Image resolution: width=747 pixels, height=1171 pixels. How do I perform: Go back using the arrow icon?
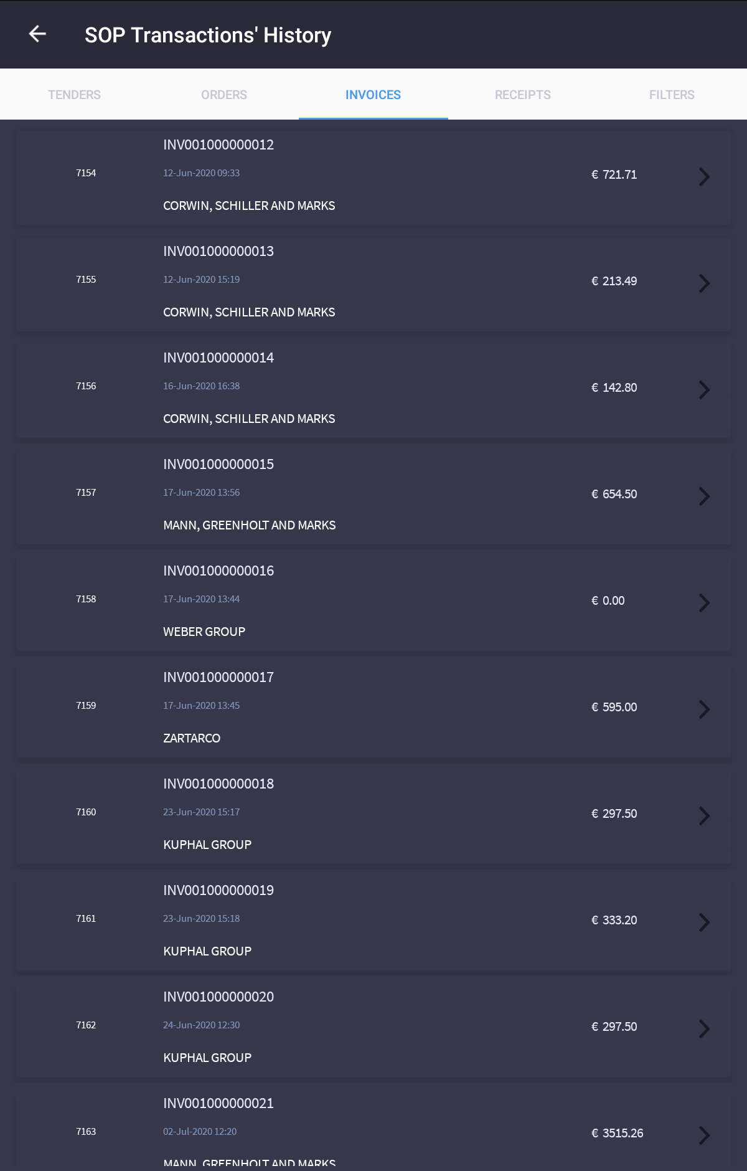(x=38, y=34)
